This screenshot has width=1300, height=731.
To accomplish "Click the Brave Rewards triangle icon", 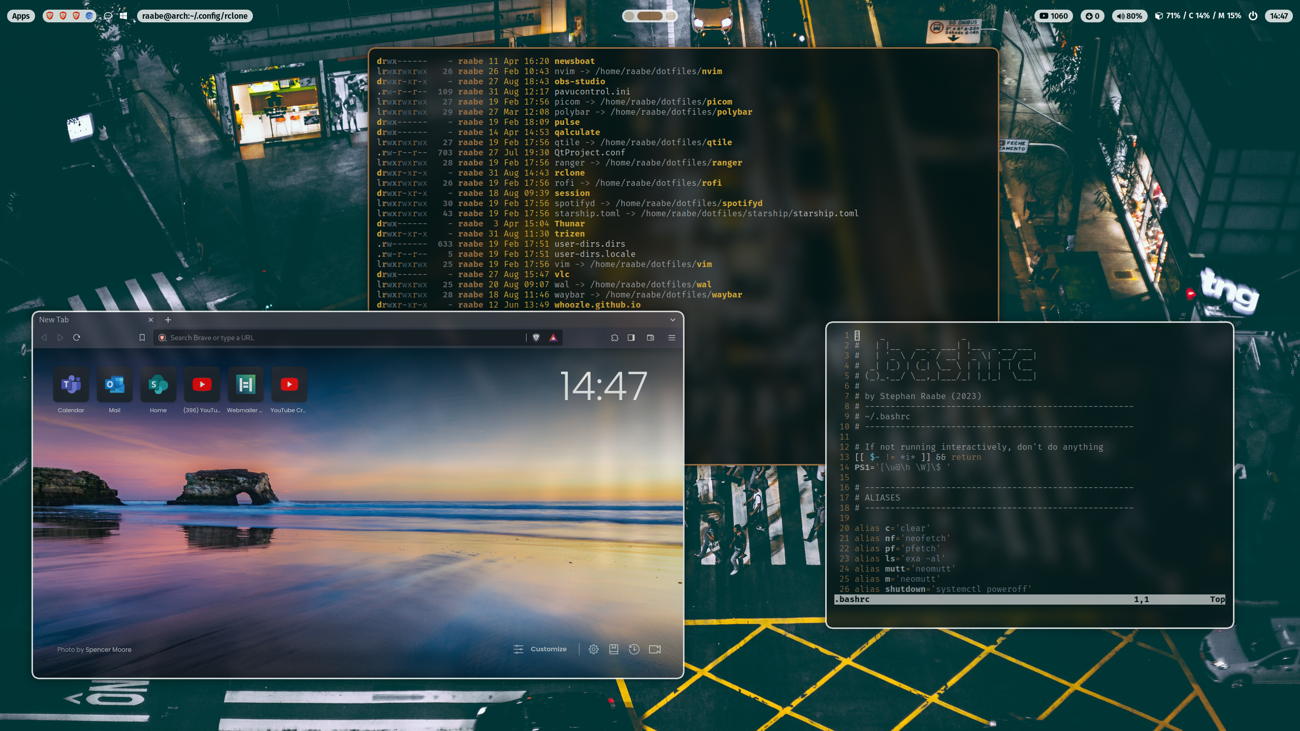I will [x=553, y=338].
